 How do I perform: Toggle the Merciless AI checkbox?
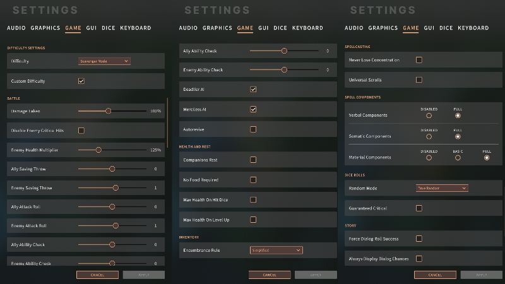tap(253, 109)
